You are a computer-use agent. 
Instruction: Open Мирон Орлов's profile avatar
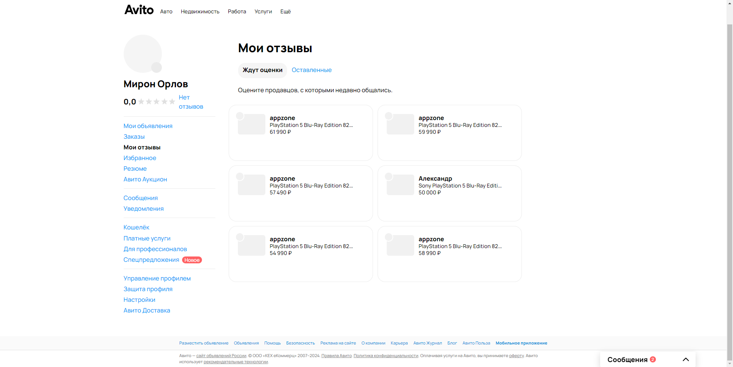(x=143, y=54)
